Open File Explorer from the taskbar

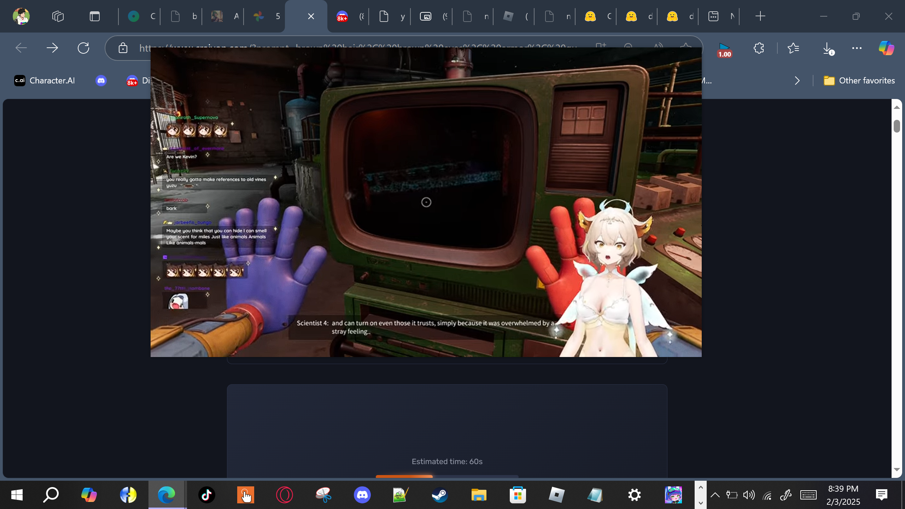479,495
